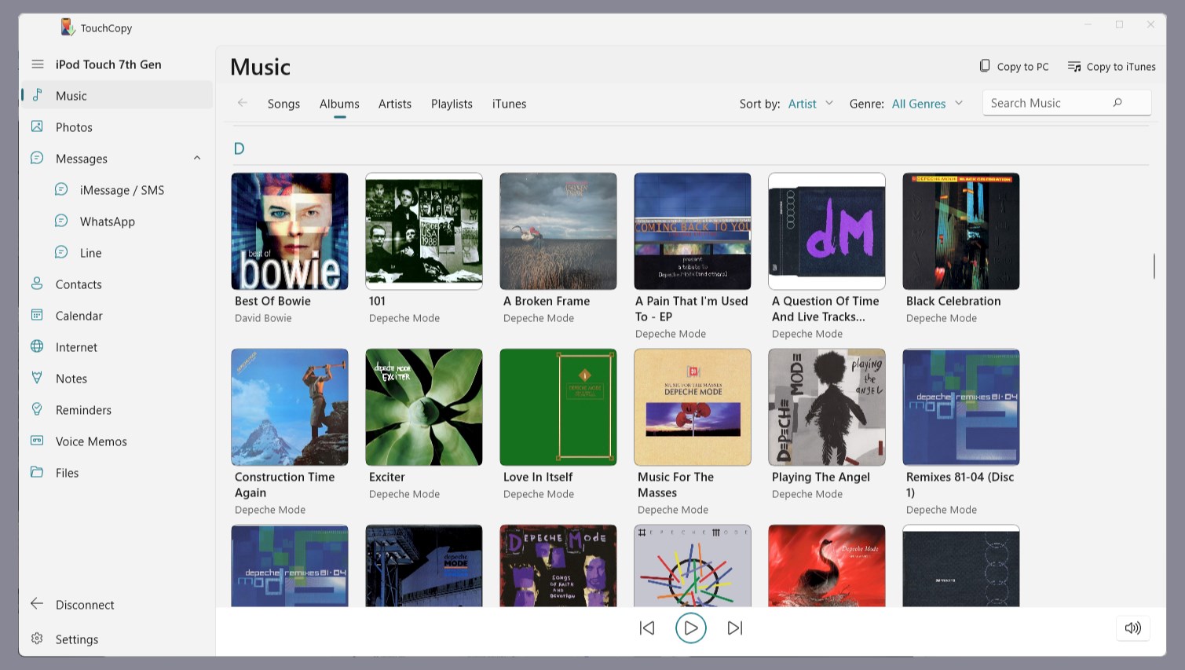Click the "iPod Touch 7th Gen" device name
This screenshot has height=670, width=1185.
[108, 64]
